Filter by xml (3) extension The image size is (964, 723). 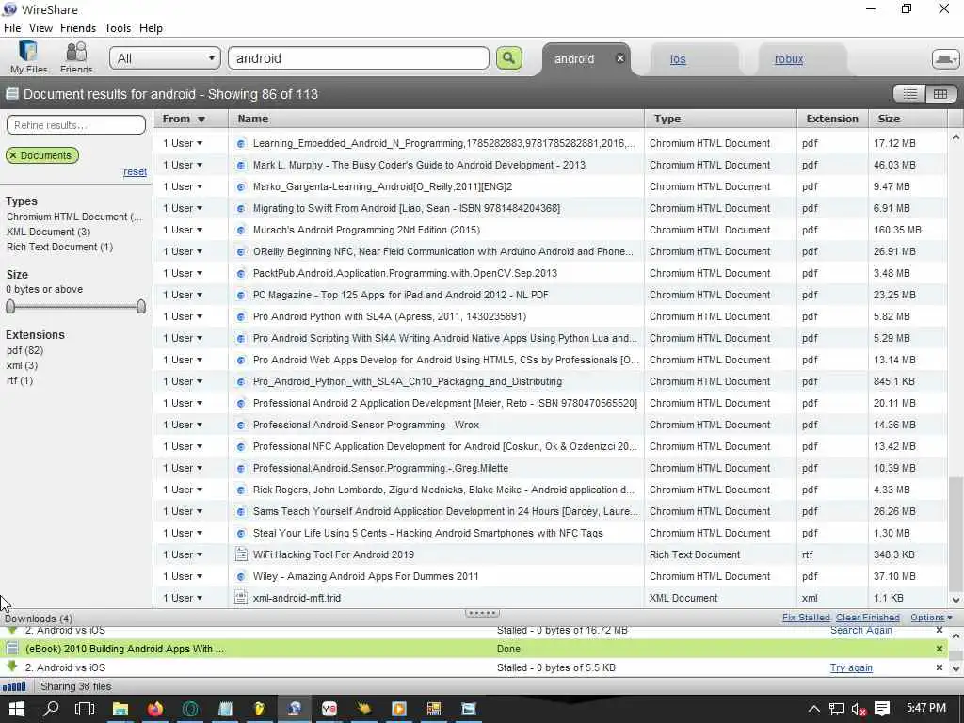click(23, 365)
